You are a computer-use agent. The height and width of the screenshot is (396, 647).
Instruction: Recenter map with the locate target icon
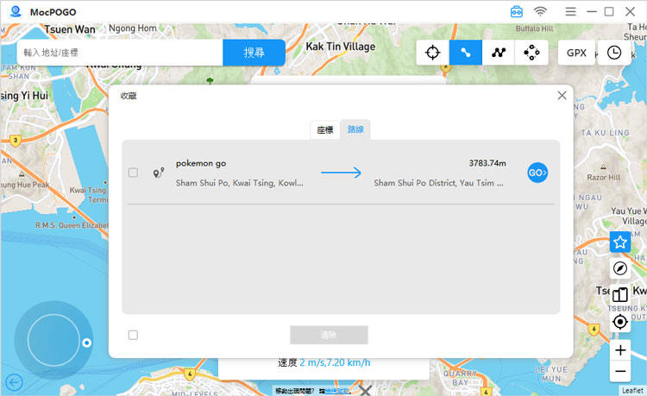click(619, 322)
